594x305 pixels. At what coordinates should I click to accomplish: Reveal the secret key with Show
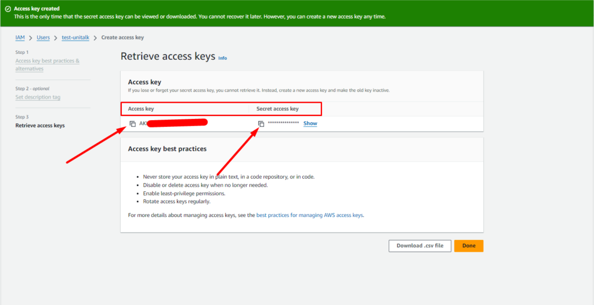tap(310, 124)
